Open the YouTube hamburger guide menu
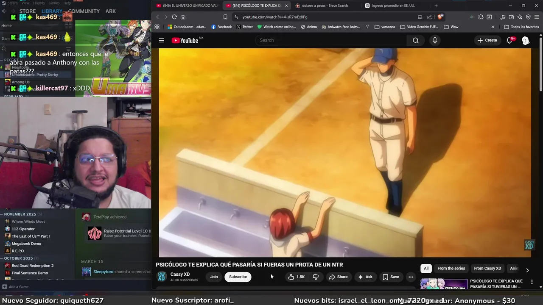Screen dimensions: 543x305 point(161,40)
